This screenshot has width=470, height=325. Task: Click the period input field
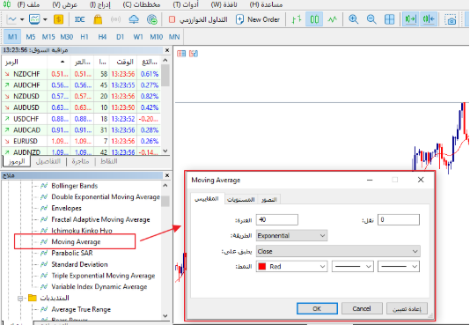[x=277, y=220]
